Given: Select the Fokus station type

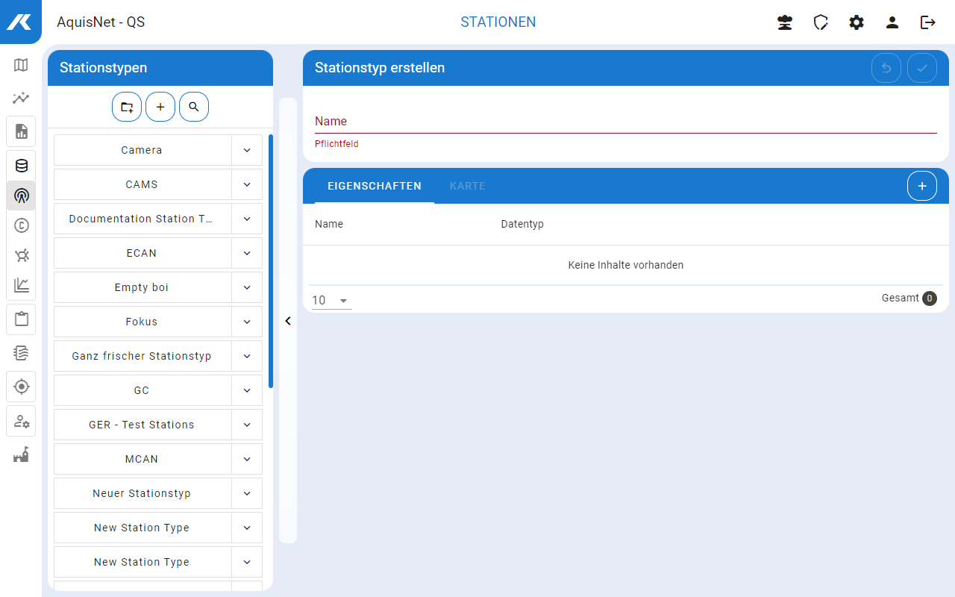Looking at the screenshot, I should click(142, 322).
